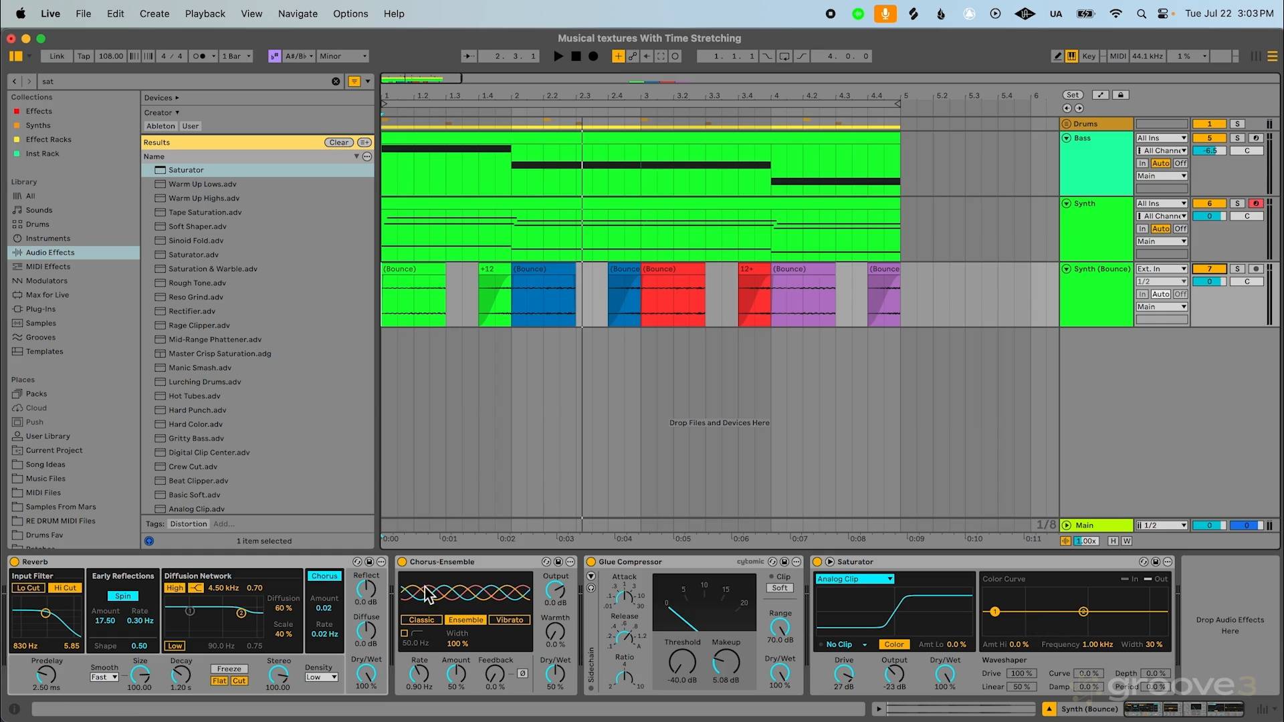
Task: Select Tape Saturation.adv from the results list
Action: [x=205, y=212]
